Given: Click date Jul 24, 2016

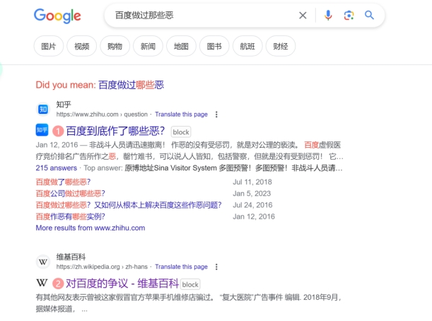Looking at the screenshot, I should coord(252,205).
